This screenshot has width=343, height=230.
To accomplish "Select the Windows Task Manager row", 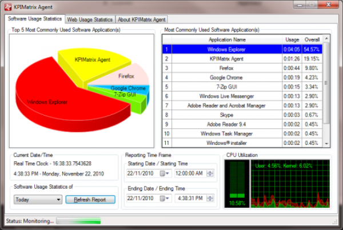I will (242, 133).
